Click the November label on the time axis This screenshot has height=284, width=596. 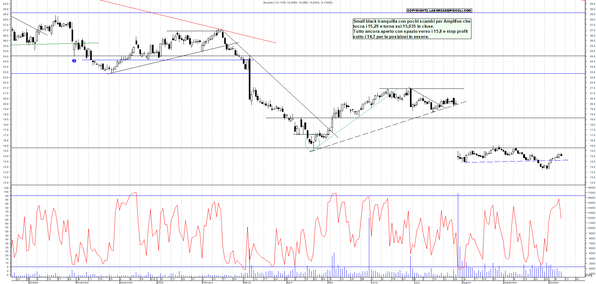point(83,282)
